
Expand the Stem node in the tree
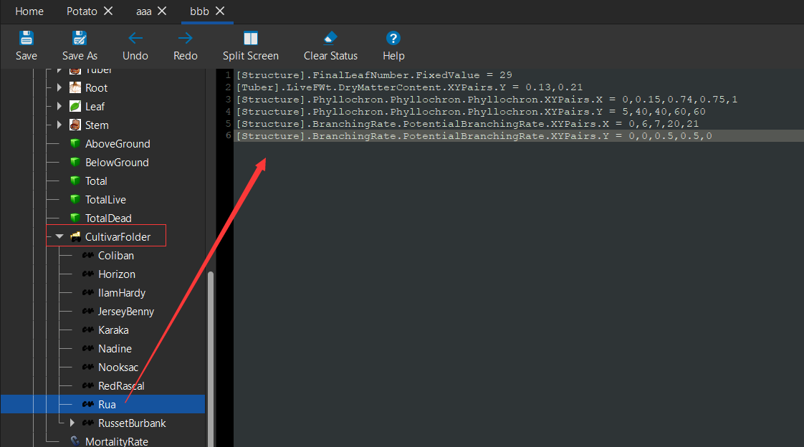[59, 125]
